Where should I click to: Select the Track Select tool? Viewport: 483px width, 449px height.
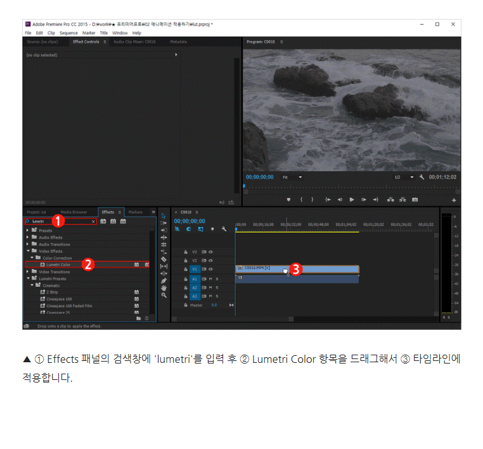[x=164, y=223]
